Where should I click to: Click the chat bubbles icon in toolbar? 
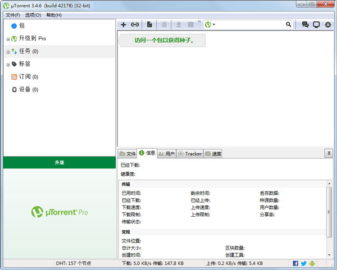click(305, 25)
